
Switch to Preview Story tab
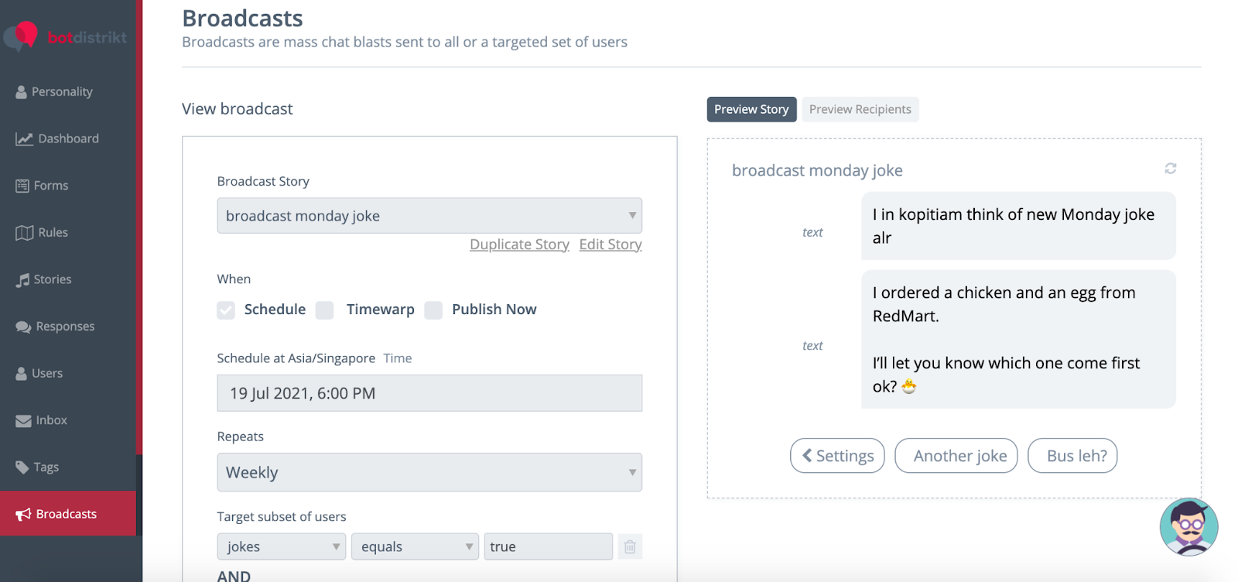[x=751, y=109]
